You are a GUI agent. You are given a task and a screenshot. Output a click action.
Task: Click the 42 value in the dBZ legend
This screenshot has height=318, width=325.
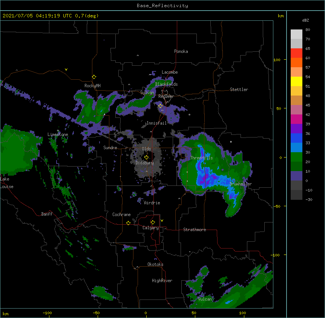[308, 114]
